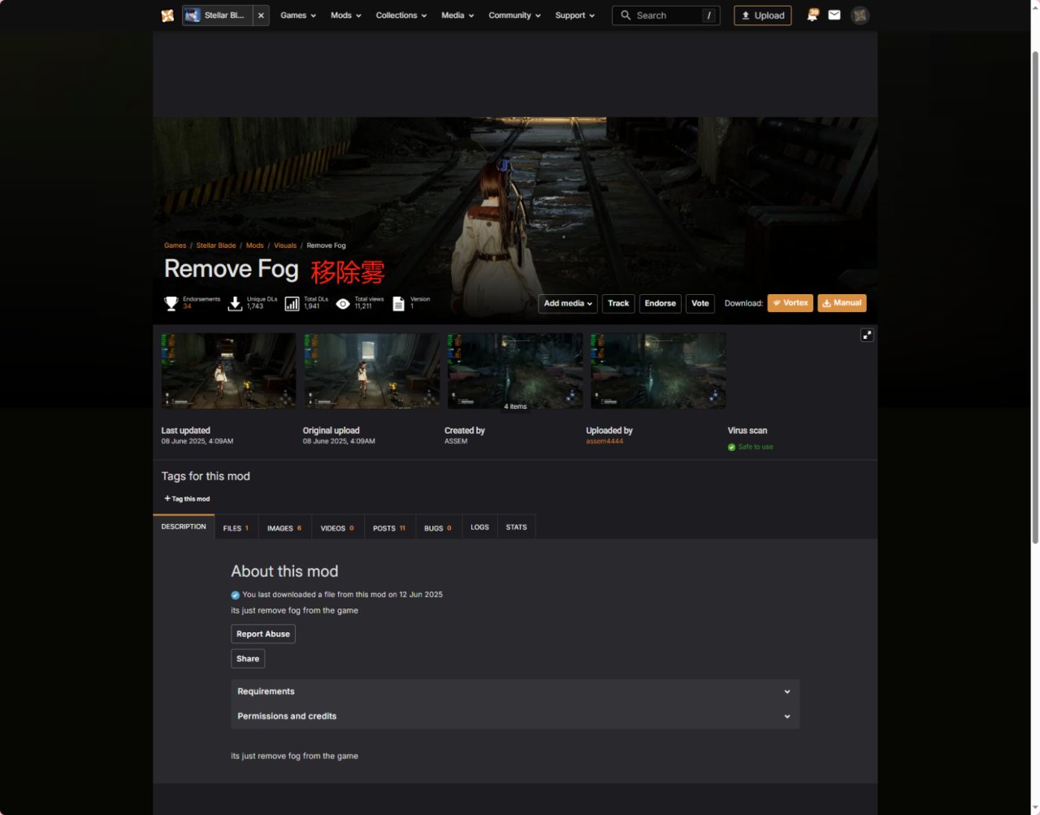
Task: Expand the image gallery to fullscreen
Action: (867, 335)
